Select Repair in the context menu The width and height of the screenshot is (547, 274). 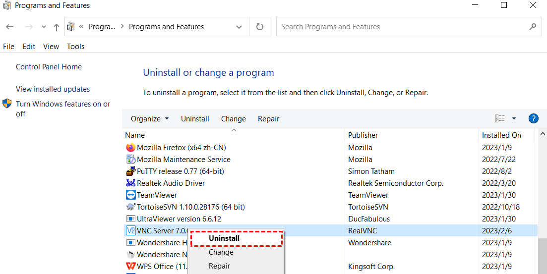(x=219, y=266)
